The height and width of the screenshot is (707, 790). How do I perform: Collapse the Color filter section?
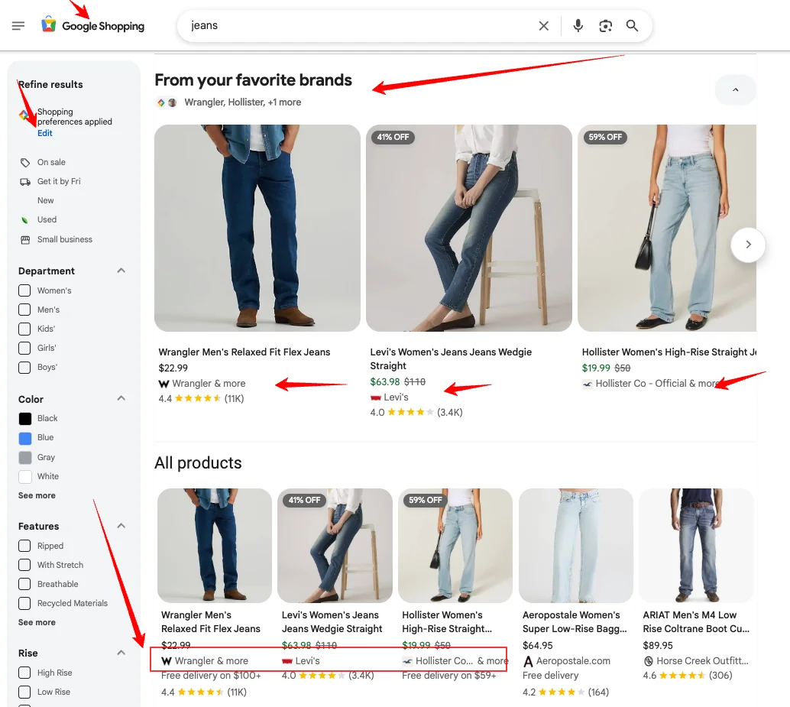coord(121,399)
